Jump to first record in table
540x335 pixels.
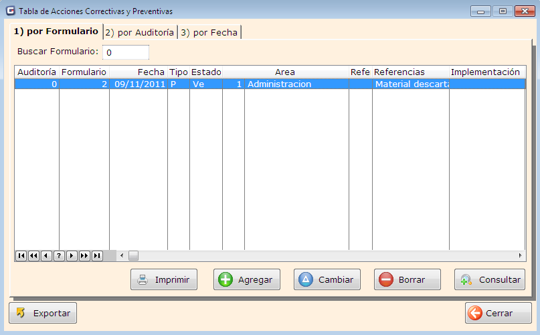coord(21,256)
